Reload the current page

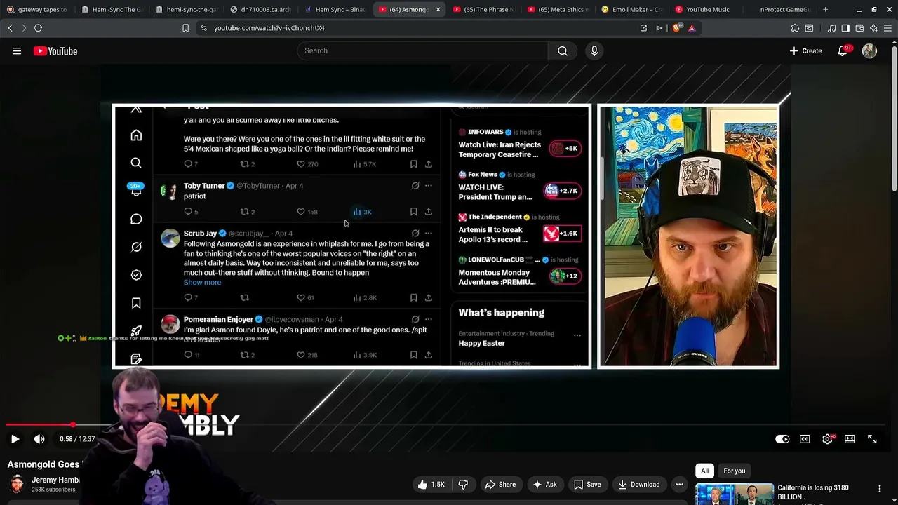click(x=38, y=28)
